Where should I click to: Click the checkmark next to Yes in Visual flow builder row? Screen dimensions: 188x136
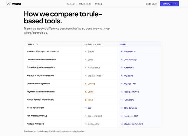[x=86, y=108]
